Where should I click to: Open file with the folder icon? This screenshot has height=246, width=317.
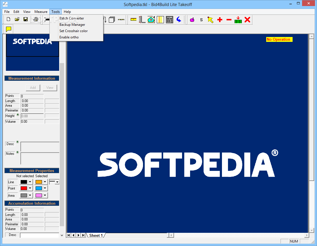click(x=17, y=19)
